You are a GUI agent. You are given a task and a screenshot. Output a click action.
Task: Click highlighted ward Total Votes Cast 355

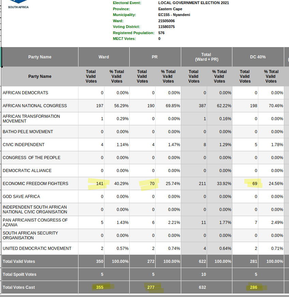(x=100, y=287)
